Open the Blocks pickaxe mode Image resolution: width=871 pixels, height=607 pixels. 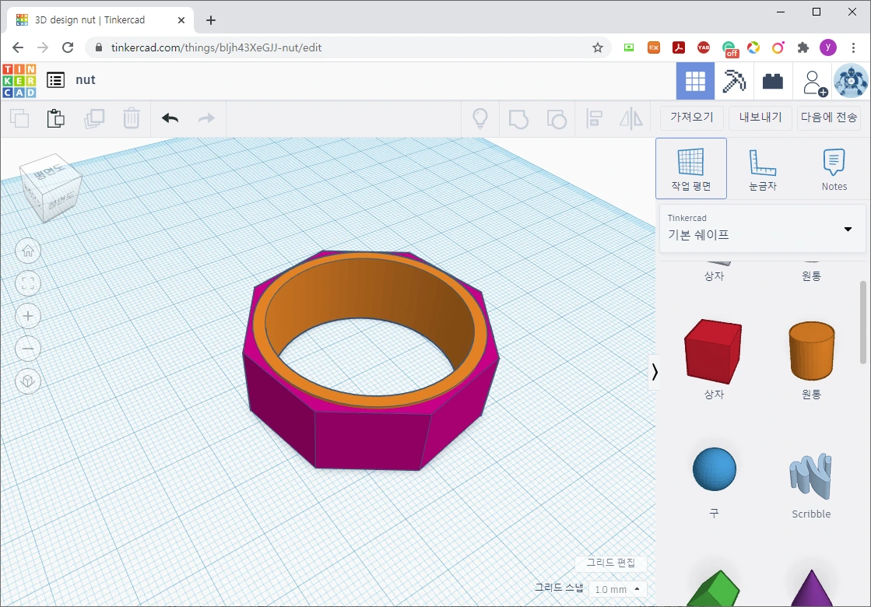pyautogui.click(x=733, y=81)
